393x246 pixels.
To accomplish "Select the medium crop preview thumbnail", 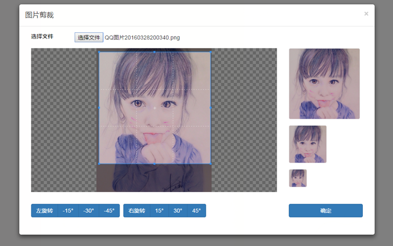I will tap(308, 144).
